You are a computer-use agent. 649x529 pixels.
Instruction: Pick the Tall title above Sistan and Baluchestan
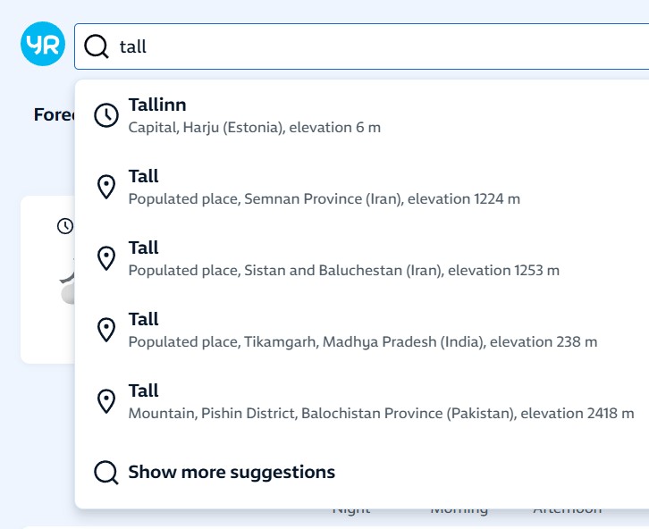pos(144,248)
